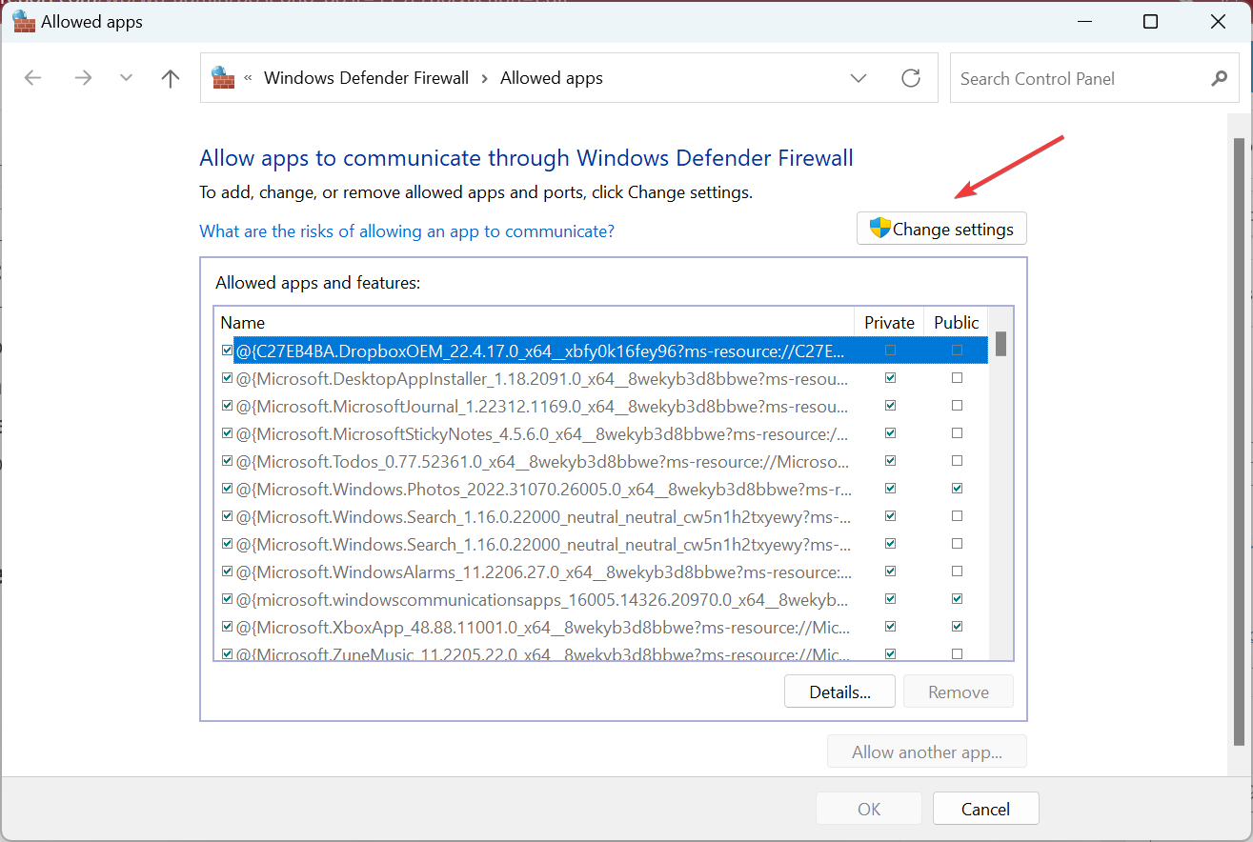Refresh the Allowed apps page
This screenshot has height=842, width=1253.
tap(911, 78)
